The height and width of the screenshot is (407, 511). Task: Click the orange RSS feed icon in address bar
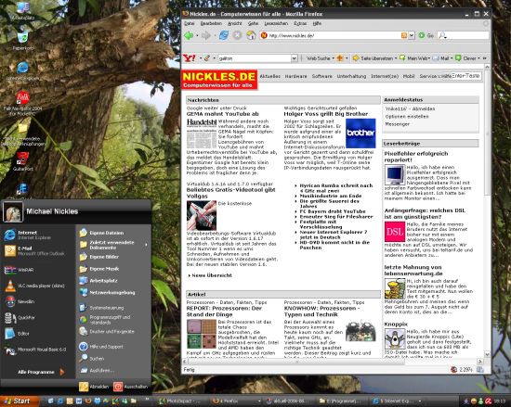click(x=404, y=35)
